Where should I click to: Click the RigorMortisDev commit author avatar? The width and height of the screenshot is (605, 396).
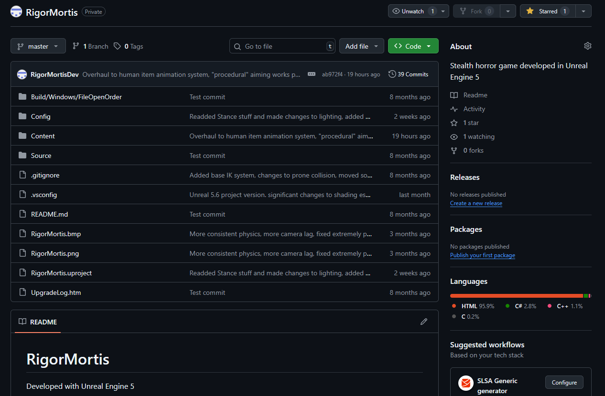point(22,74)
